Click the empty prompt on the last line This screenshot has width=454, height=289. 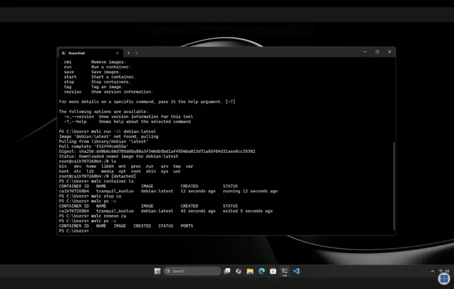(x=75, y=231)
